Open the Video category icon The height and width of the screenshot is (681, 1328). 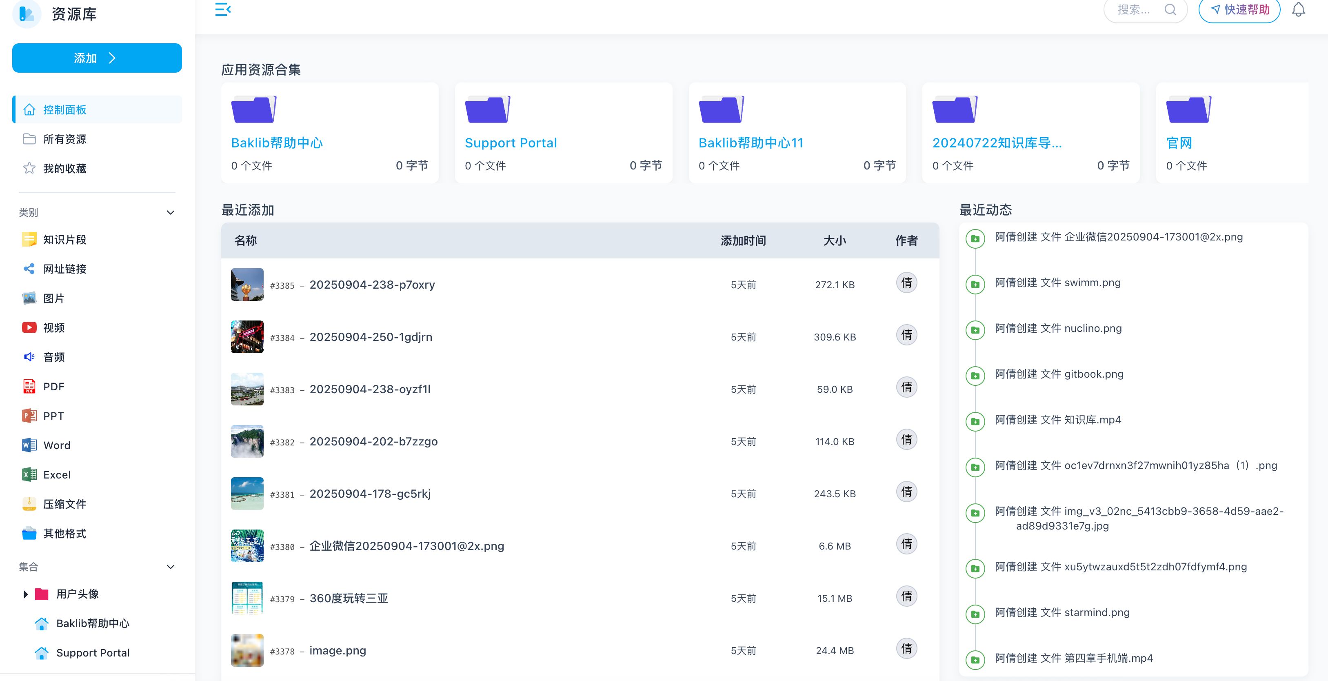coord(29,327)
